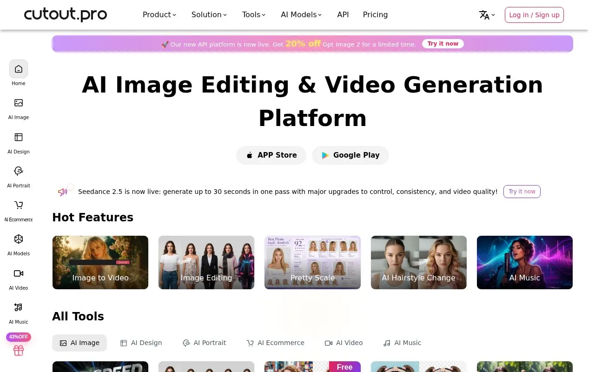Select the AI Image tab in All Tools
The image size is (595, 372).
(79, 343)
